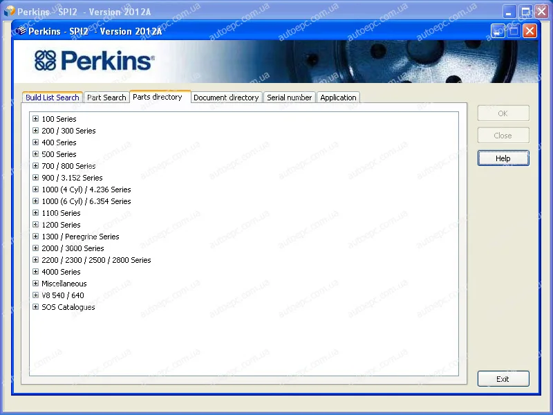The image size is (553, 415).
Task: Select the Parts directory tab
Action: pyautogui.click(x=160, y=97)
